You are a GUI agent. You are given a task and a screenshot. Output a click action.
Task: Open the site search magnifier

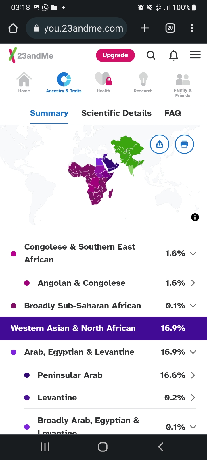point(151,55)
